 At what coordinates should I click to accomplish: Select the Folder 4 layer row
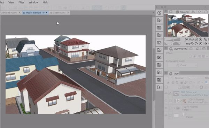pos(191,108)
